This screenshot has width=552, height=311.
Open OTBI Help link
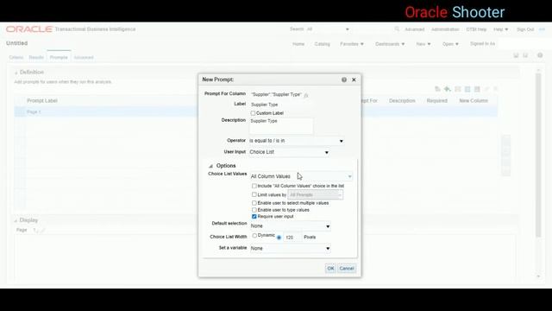pyautogui.click(x=476, y=29)
